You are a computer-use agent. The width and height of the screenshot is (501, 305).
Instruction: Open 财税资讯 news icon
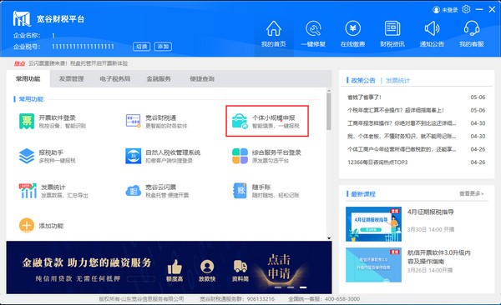392,28
